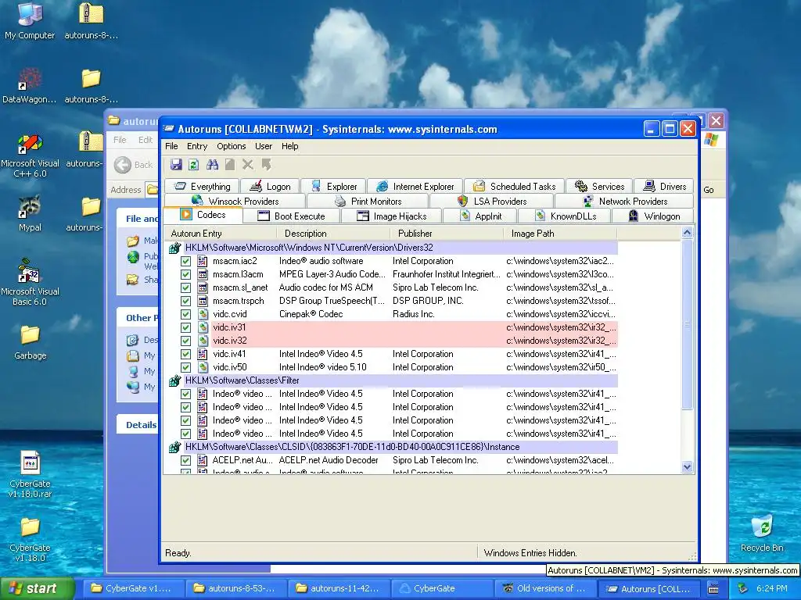This screenshot has width=801, height=600.
Task: Click the Go button in the Explorer window
Action: (709, 190)
